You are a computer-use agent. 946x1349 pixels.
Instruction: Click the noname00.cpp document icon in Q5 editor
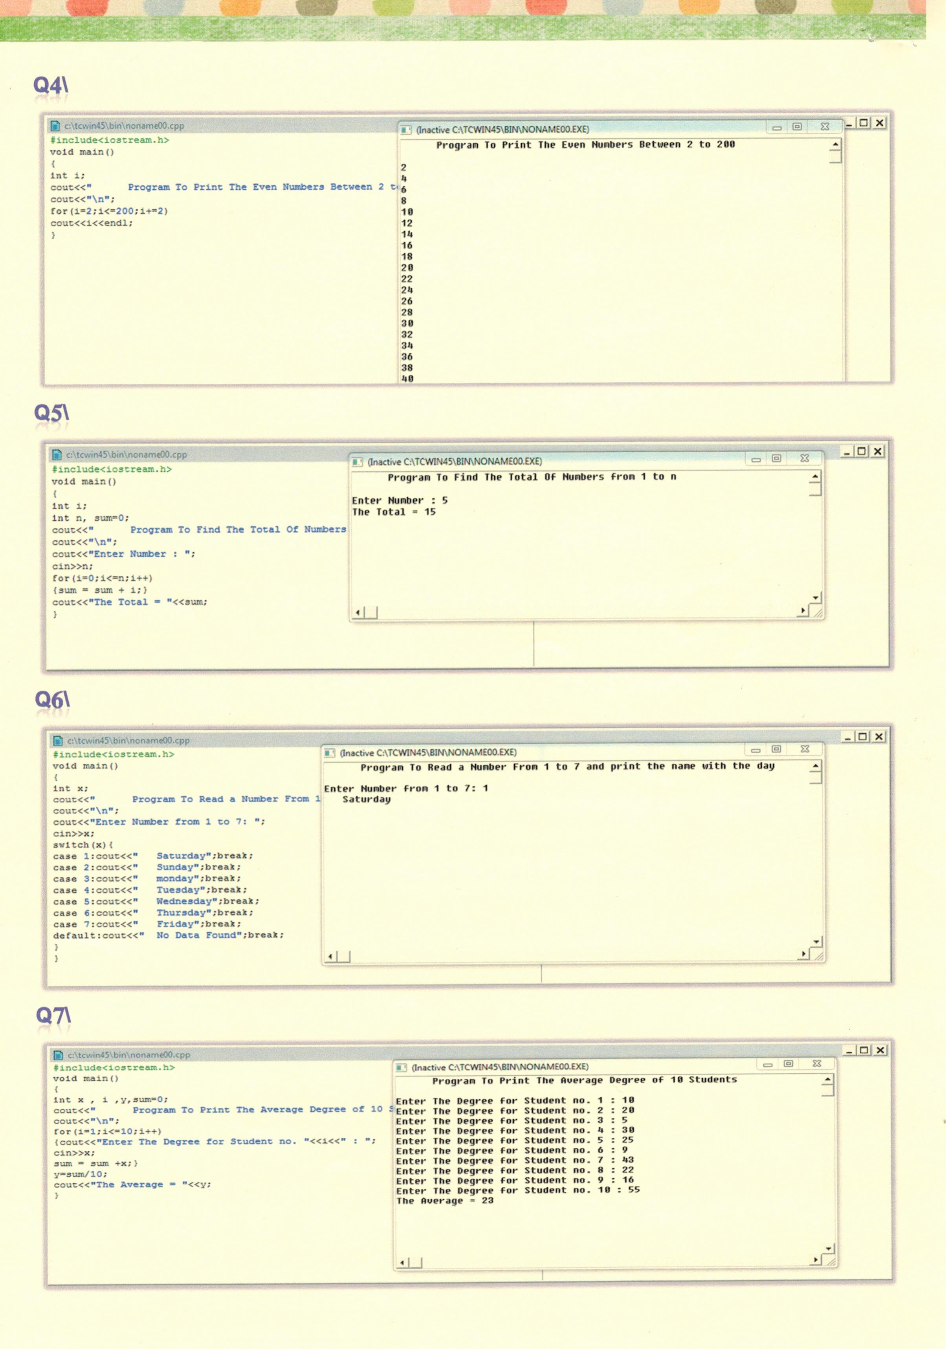pyautogui.click(x=57, y=454)
